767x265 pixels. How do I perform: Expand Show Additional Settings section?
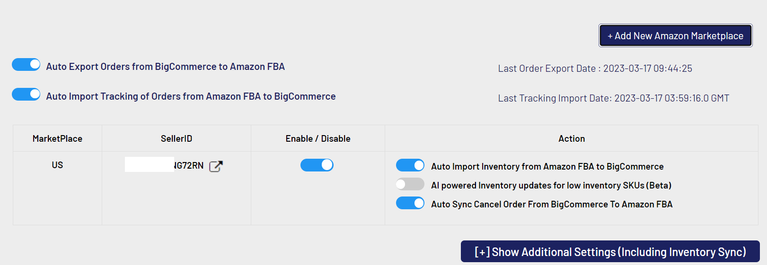(x=610, y=252)
